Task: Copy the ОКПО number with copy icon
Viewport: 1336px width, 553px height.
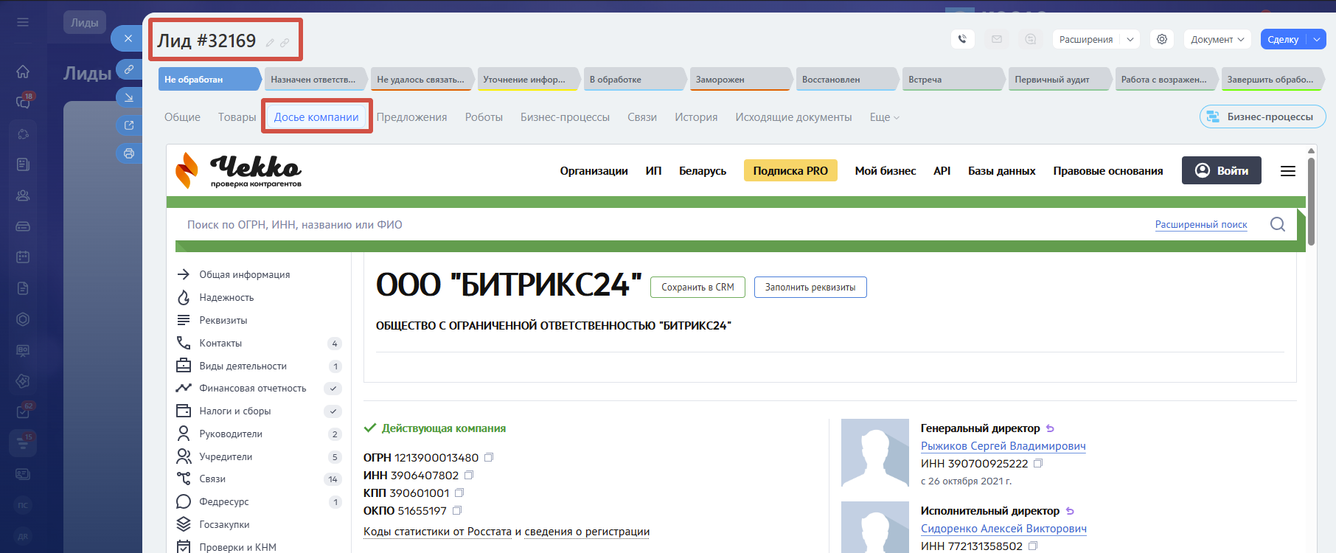Action: [x=457, y=510]
